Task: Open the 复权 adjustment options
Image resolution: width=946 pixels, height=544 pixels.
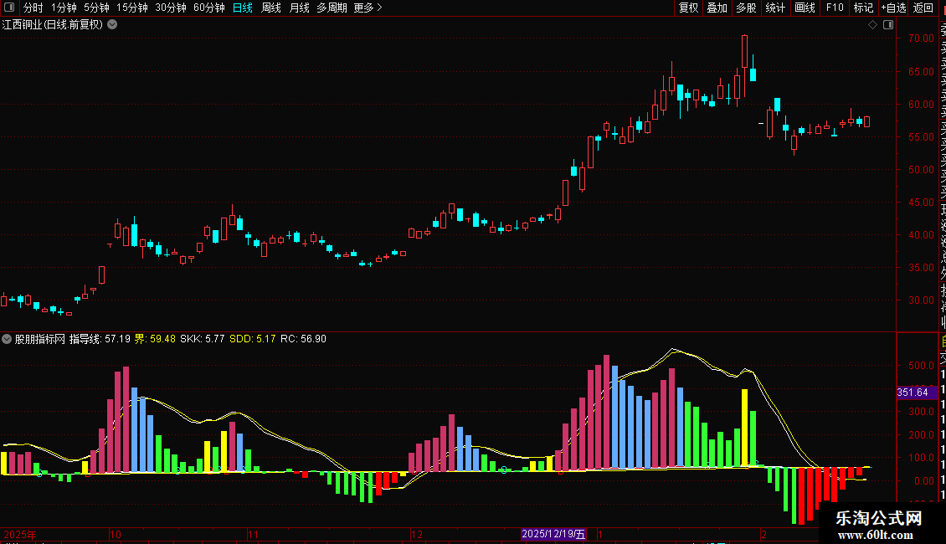Action: [688, 8]
